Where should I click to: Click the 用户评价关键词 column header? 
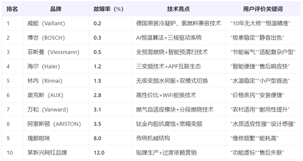click(x=263, y=9)
